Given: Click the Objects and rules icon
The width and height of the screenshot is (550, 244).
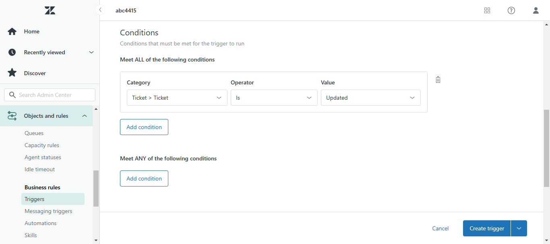Looking at the screenshot, I should point(12,116).
